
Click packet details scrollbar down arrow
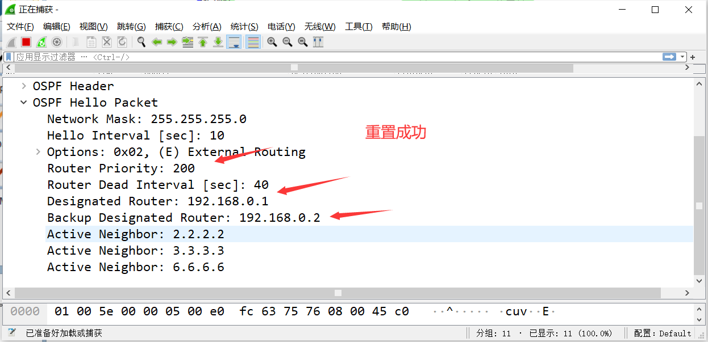[699, 281]
